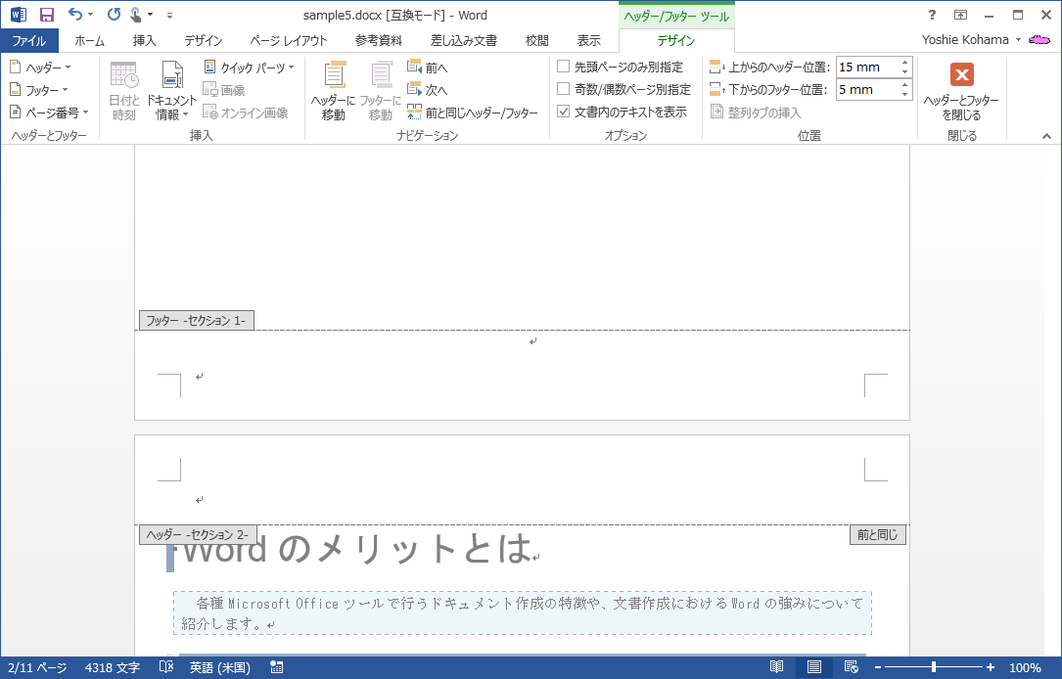The image size is (1062, 679).
Task: Click the touch/mouse mode icon
Action: click(x=136, y=15)
